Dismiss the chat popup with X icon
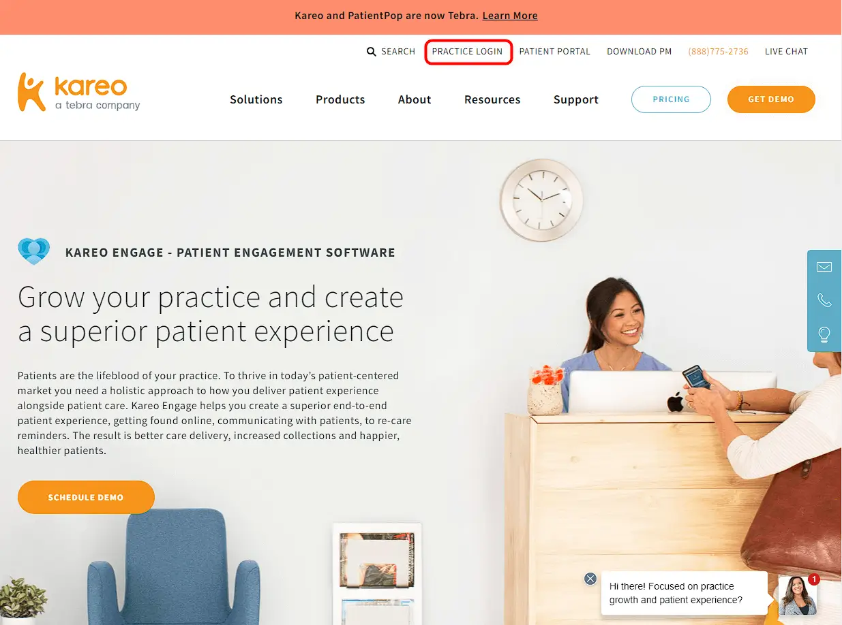Image resolution: width=842 pixels, height=625 pixels. (590, 579)
